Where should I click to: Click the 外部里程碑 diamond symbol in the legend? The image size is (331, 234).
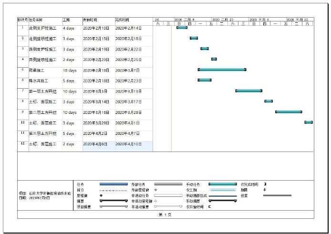coord(155,190)
